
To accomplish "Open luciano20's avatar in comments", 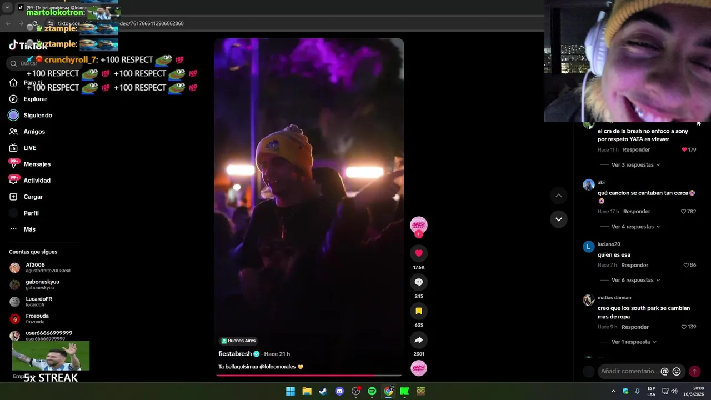I will point(588,247).
